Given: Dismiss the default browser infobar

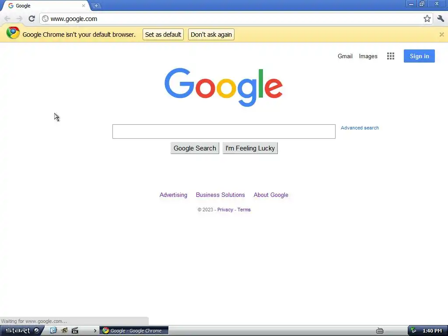Looking at the screenshot, I should 441,35.
